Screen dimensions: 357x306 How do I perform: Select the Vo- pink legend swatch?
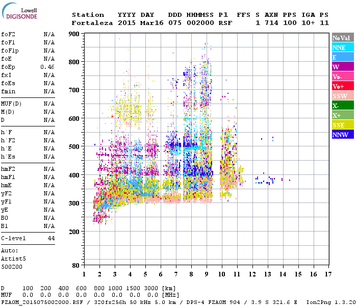343,76
